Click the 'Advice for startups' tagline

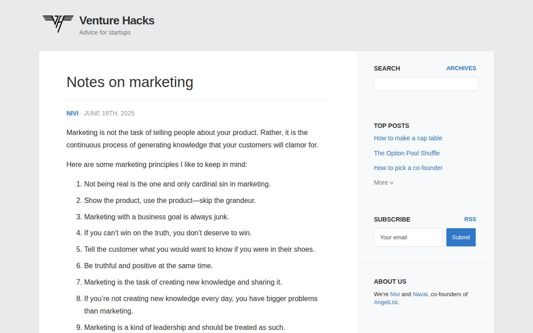pos(105,32)
